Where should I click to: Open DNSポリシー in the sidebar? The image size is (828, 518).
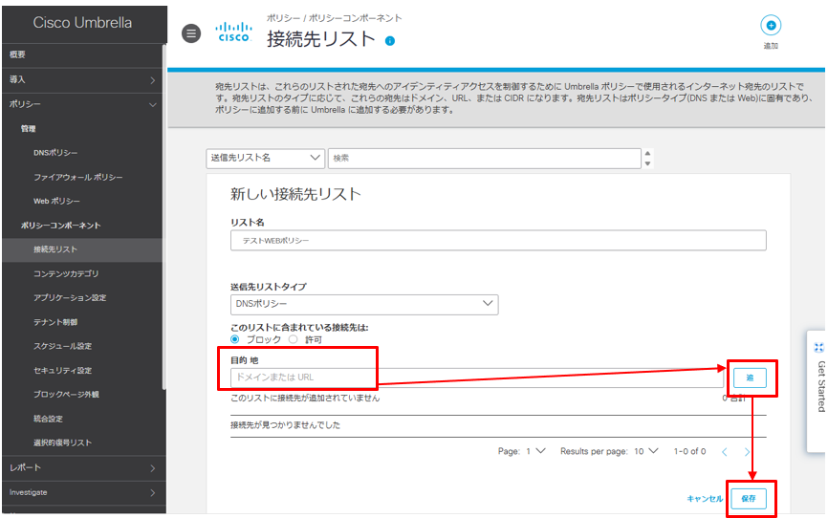55,153
